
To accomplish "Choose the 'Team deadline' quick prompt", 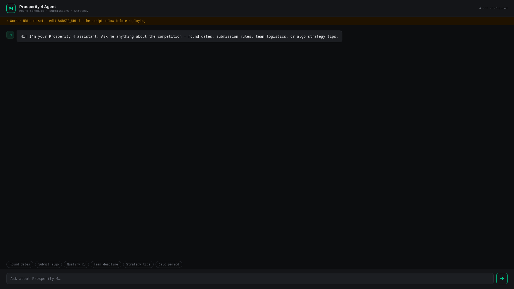I will (106, 264).
